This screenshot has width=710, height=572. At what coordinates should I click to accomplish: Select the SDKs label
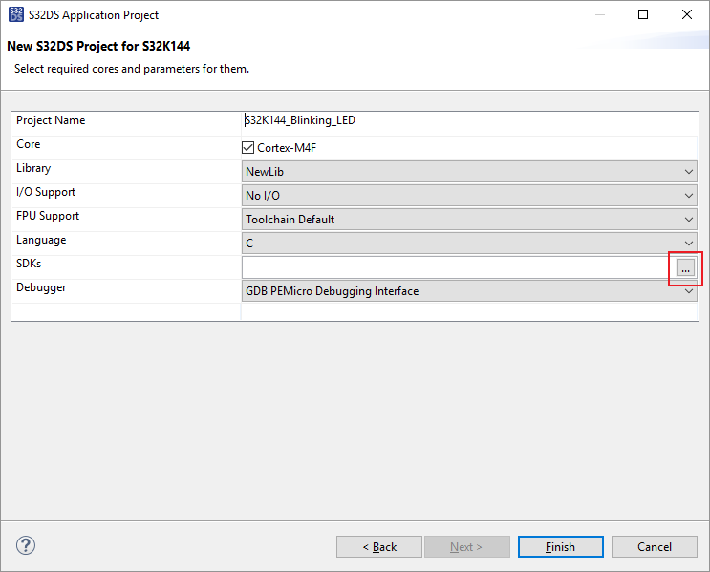pos(29,264)
